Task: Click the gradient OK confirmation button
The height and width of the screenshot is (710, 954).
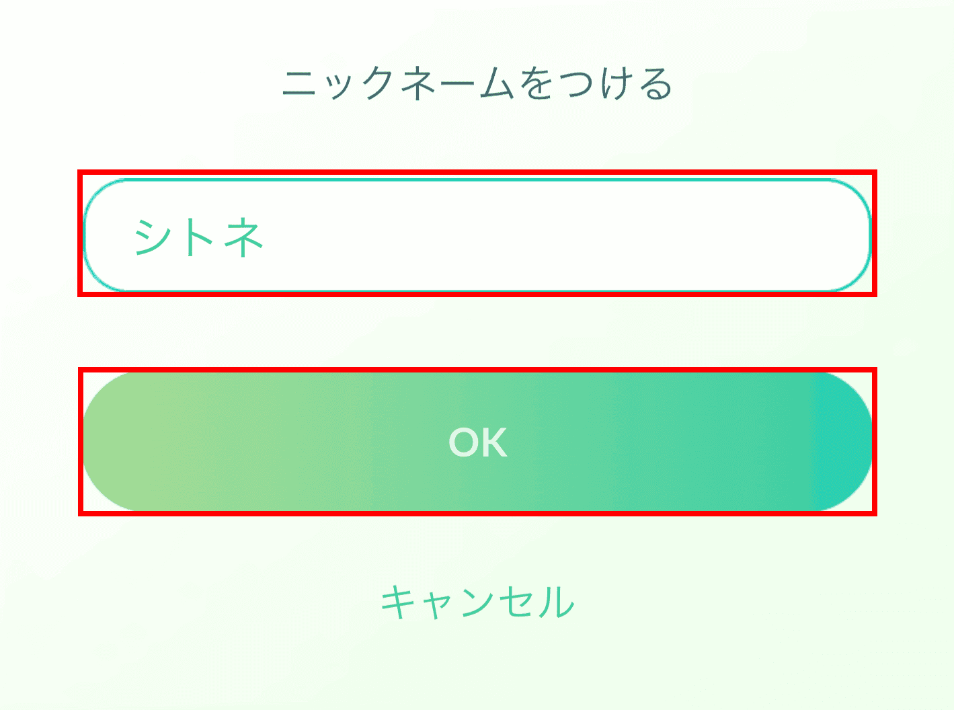Action: click(x=477, y=440)
